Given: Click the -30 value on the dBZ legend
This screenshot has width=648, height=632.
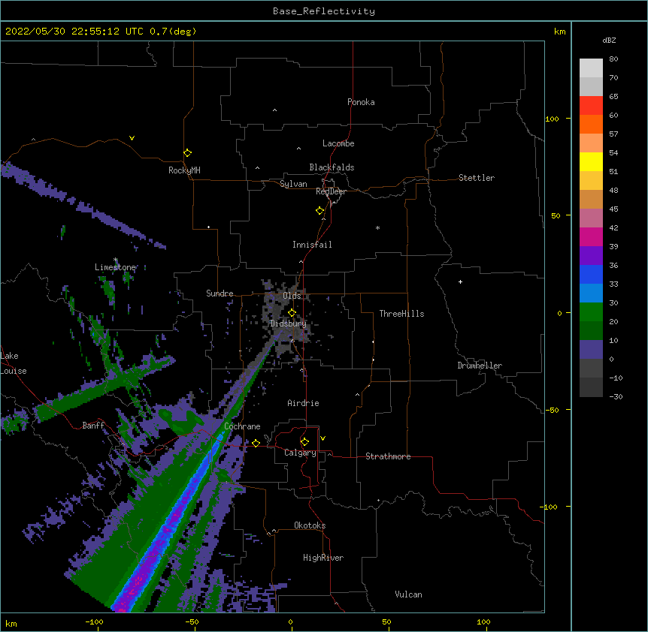Looking at the screenshot, I should 616,396.
